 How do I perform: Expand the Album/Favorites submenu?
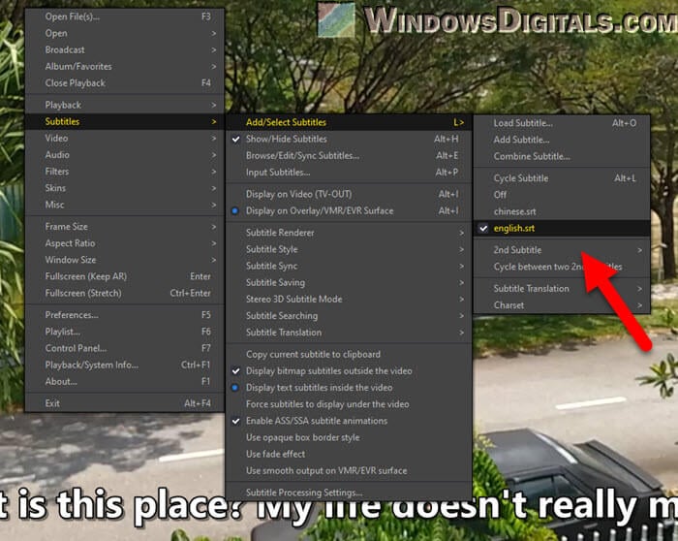pos(125,66)
